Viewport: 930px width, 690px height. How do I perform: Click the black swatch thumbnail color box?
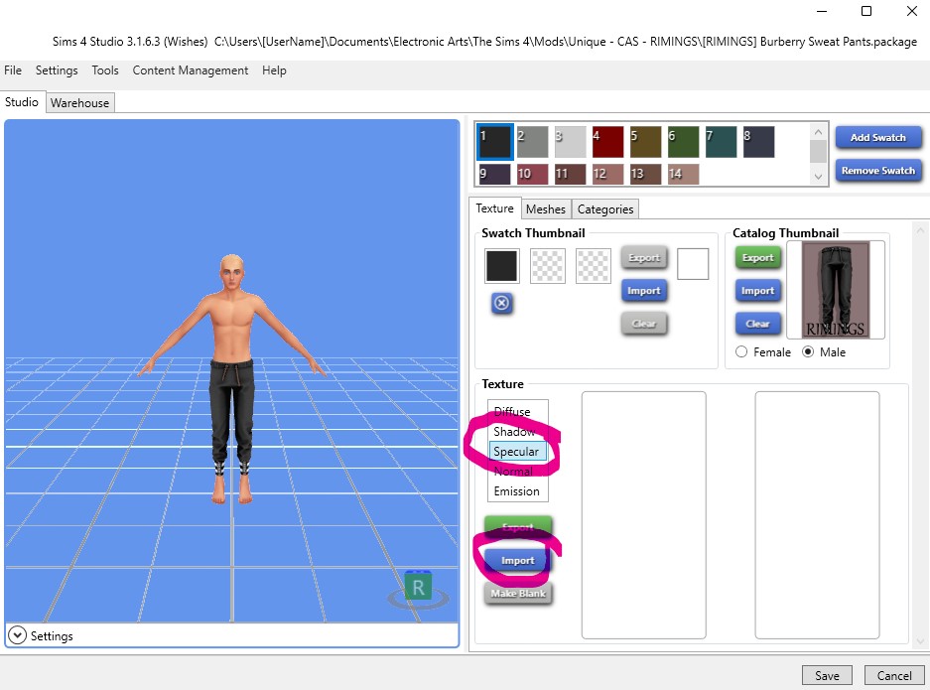[x=502, y=265]
